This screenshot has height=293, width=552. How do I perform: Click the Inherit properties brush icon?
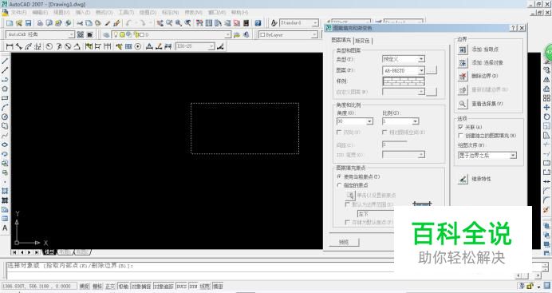(463, 179)
